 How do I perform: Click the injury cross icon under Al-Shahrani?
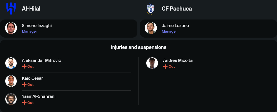point(24,103)
